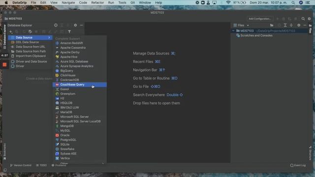Open the Database Explorer side tab
The height and width of the screenshot is (177, 315).
(4, 37)
